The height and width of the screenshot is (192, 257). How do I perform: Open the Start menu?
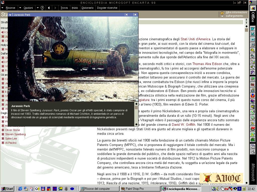point(7,189)
